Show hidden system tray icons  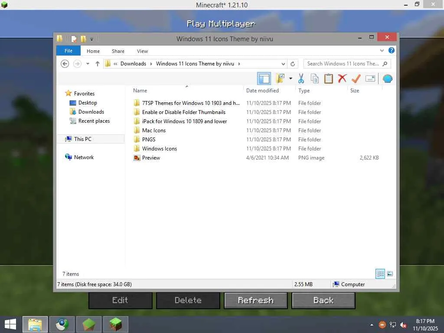[x=372, y=325]
